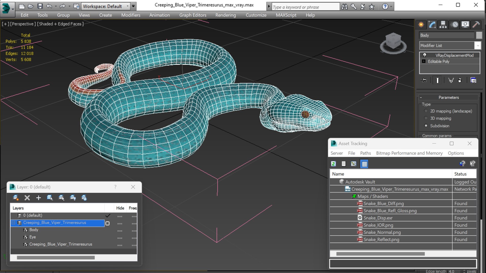The width and height of the screenshot is (486, 273).
Task: Click the New Scene toolbar icon
Action: 22,6
